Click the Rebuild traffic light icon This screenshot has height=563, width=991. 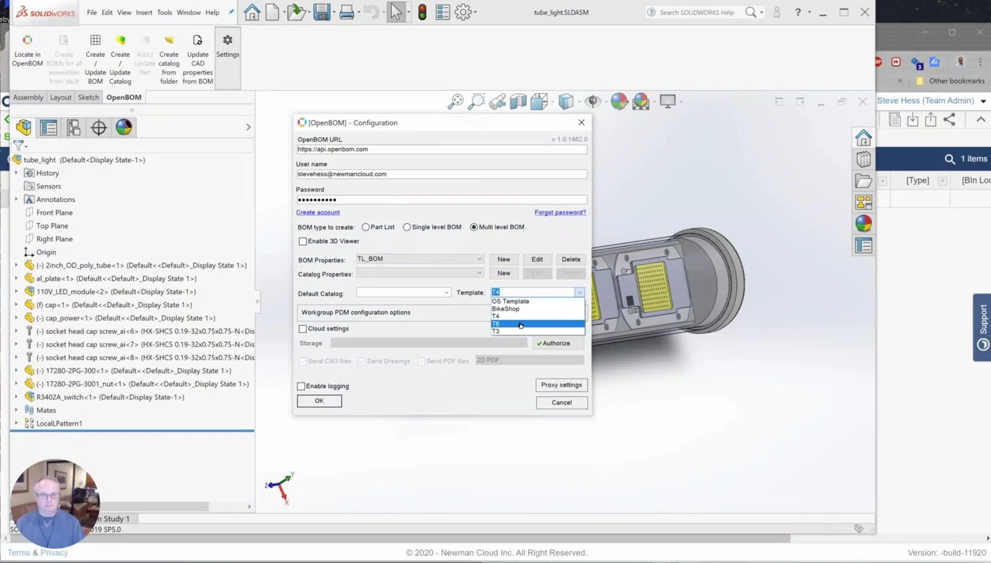click(422, 12)
